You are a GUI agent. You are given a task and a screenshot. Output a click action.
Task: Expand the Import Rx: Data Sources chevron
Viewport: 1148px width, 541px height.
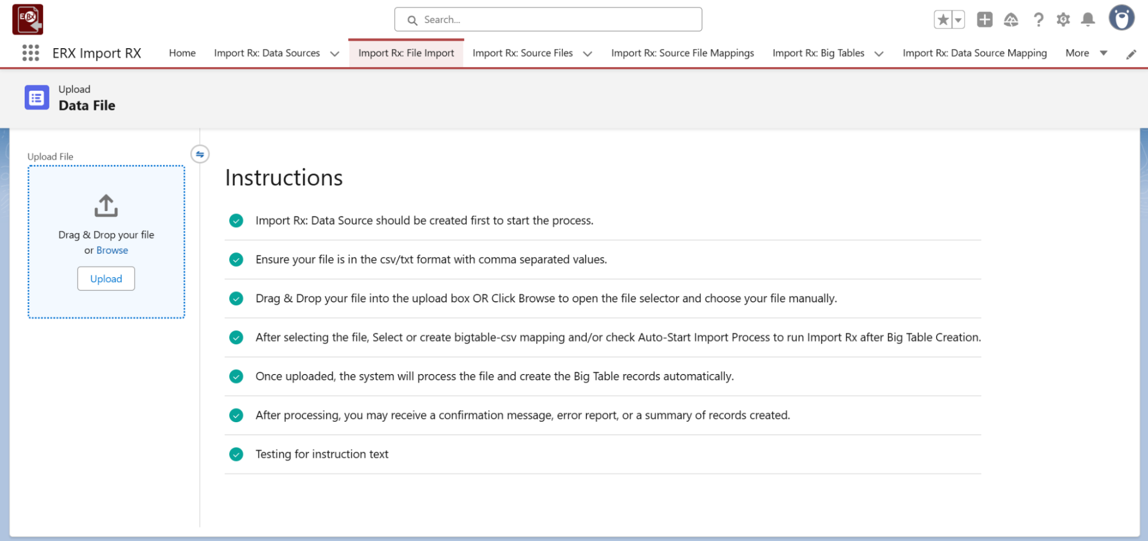point(335,53)
